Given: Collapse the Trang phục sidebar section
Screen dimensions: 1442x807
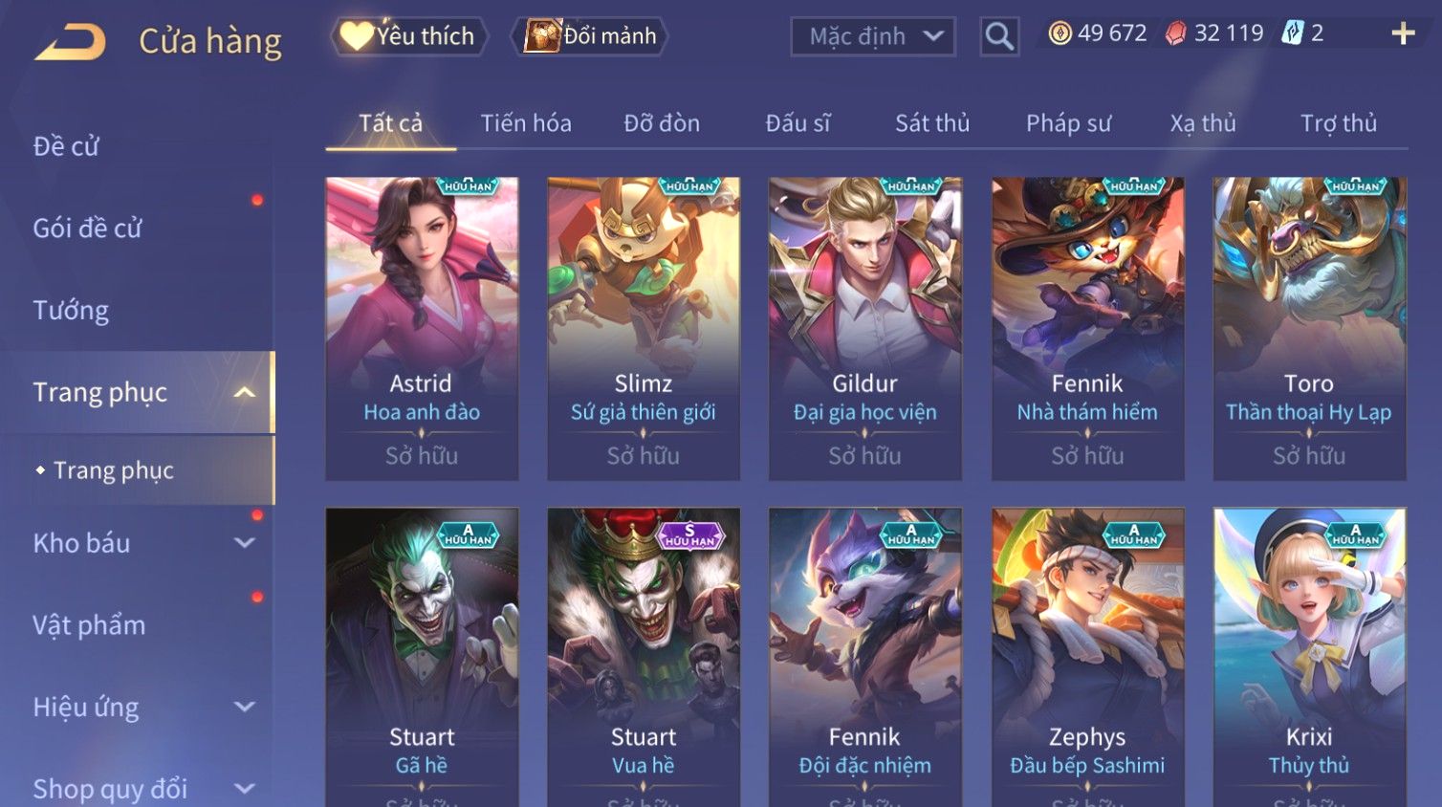Looking at the screenshot, I should pyautogui.click(x=245, y=392).
